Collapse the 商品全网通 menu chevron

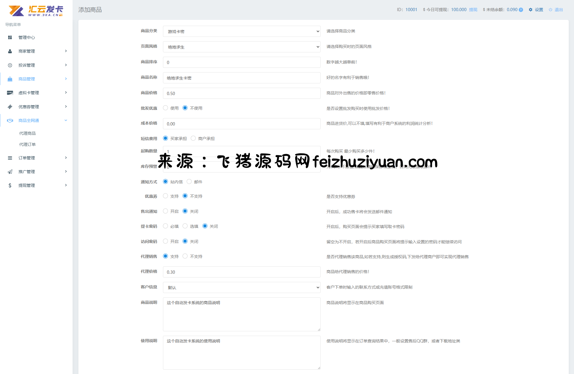(x=66, y=120)
